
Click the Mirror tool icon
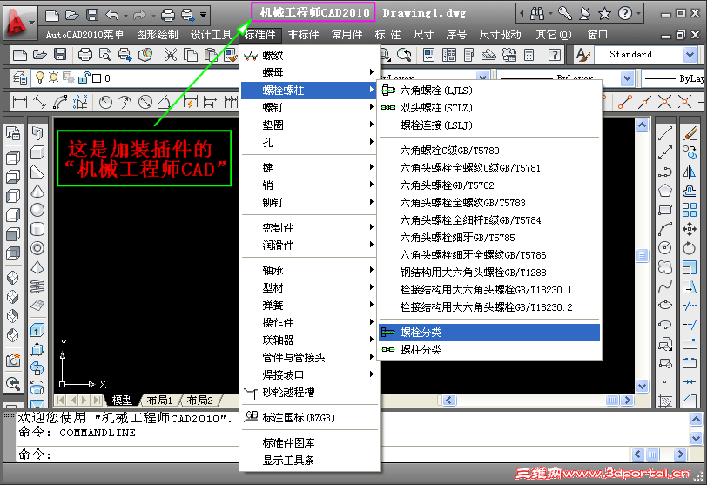690,172
